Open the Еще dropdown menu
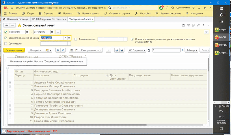Screen dimensions: 231x135 pos(205,50)
